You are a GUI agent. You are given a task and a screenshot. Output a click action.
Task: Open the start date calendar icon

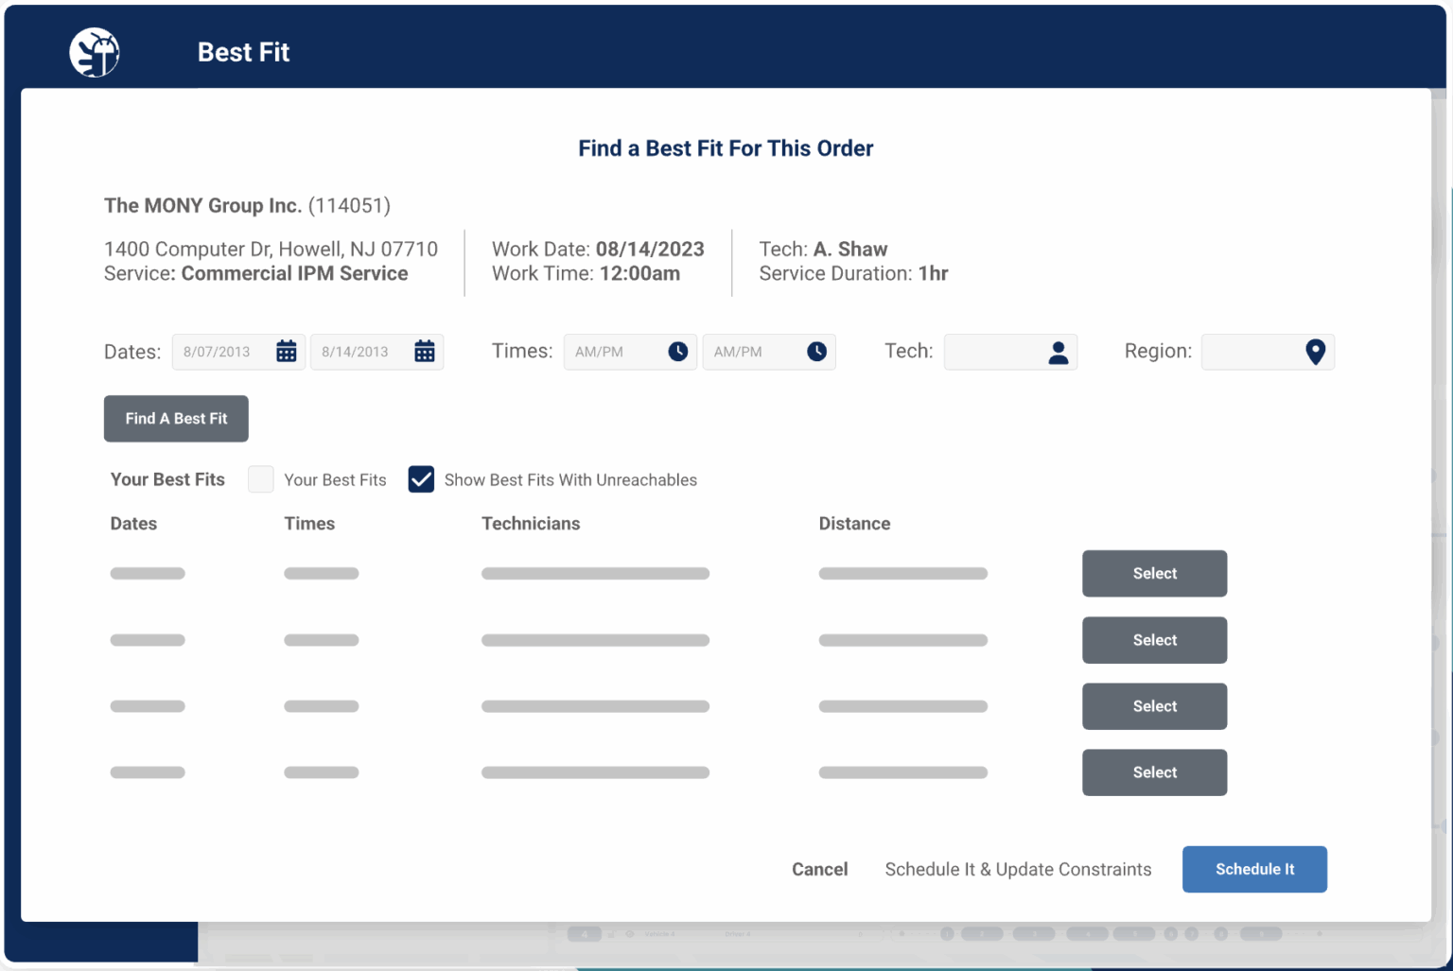pos(287,351)
